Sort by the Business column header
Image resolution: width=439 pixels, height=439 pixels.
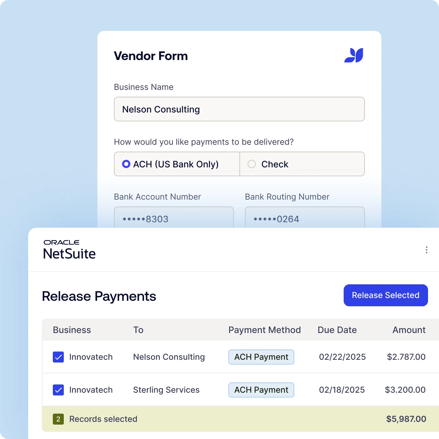(x=72, y=330)
